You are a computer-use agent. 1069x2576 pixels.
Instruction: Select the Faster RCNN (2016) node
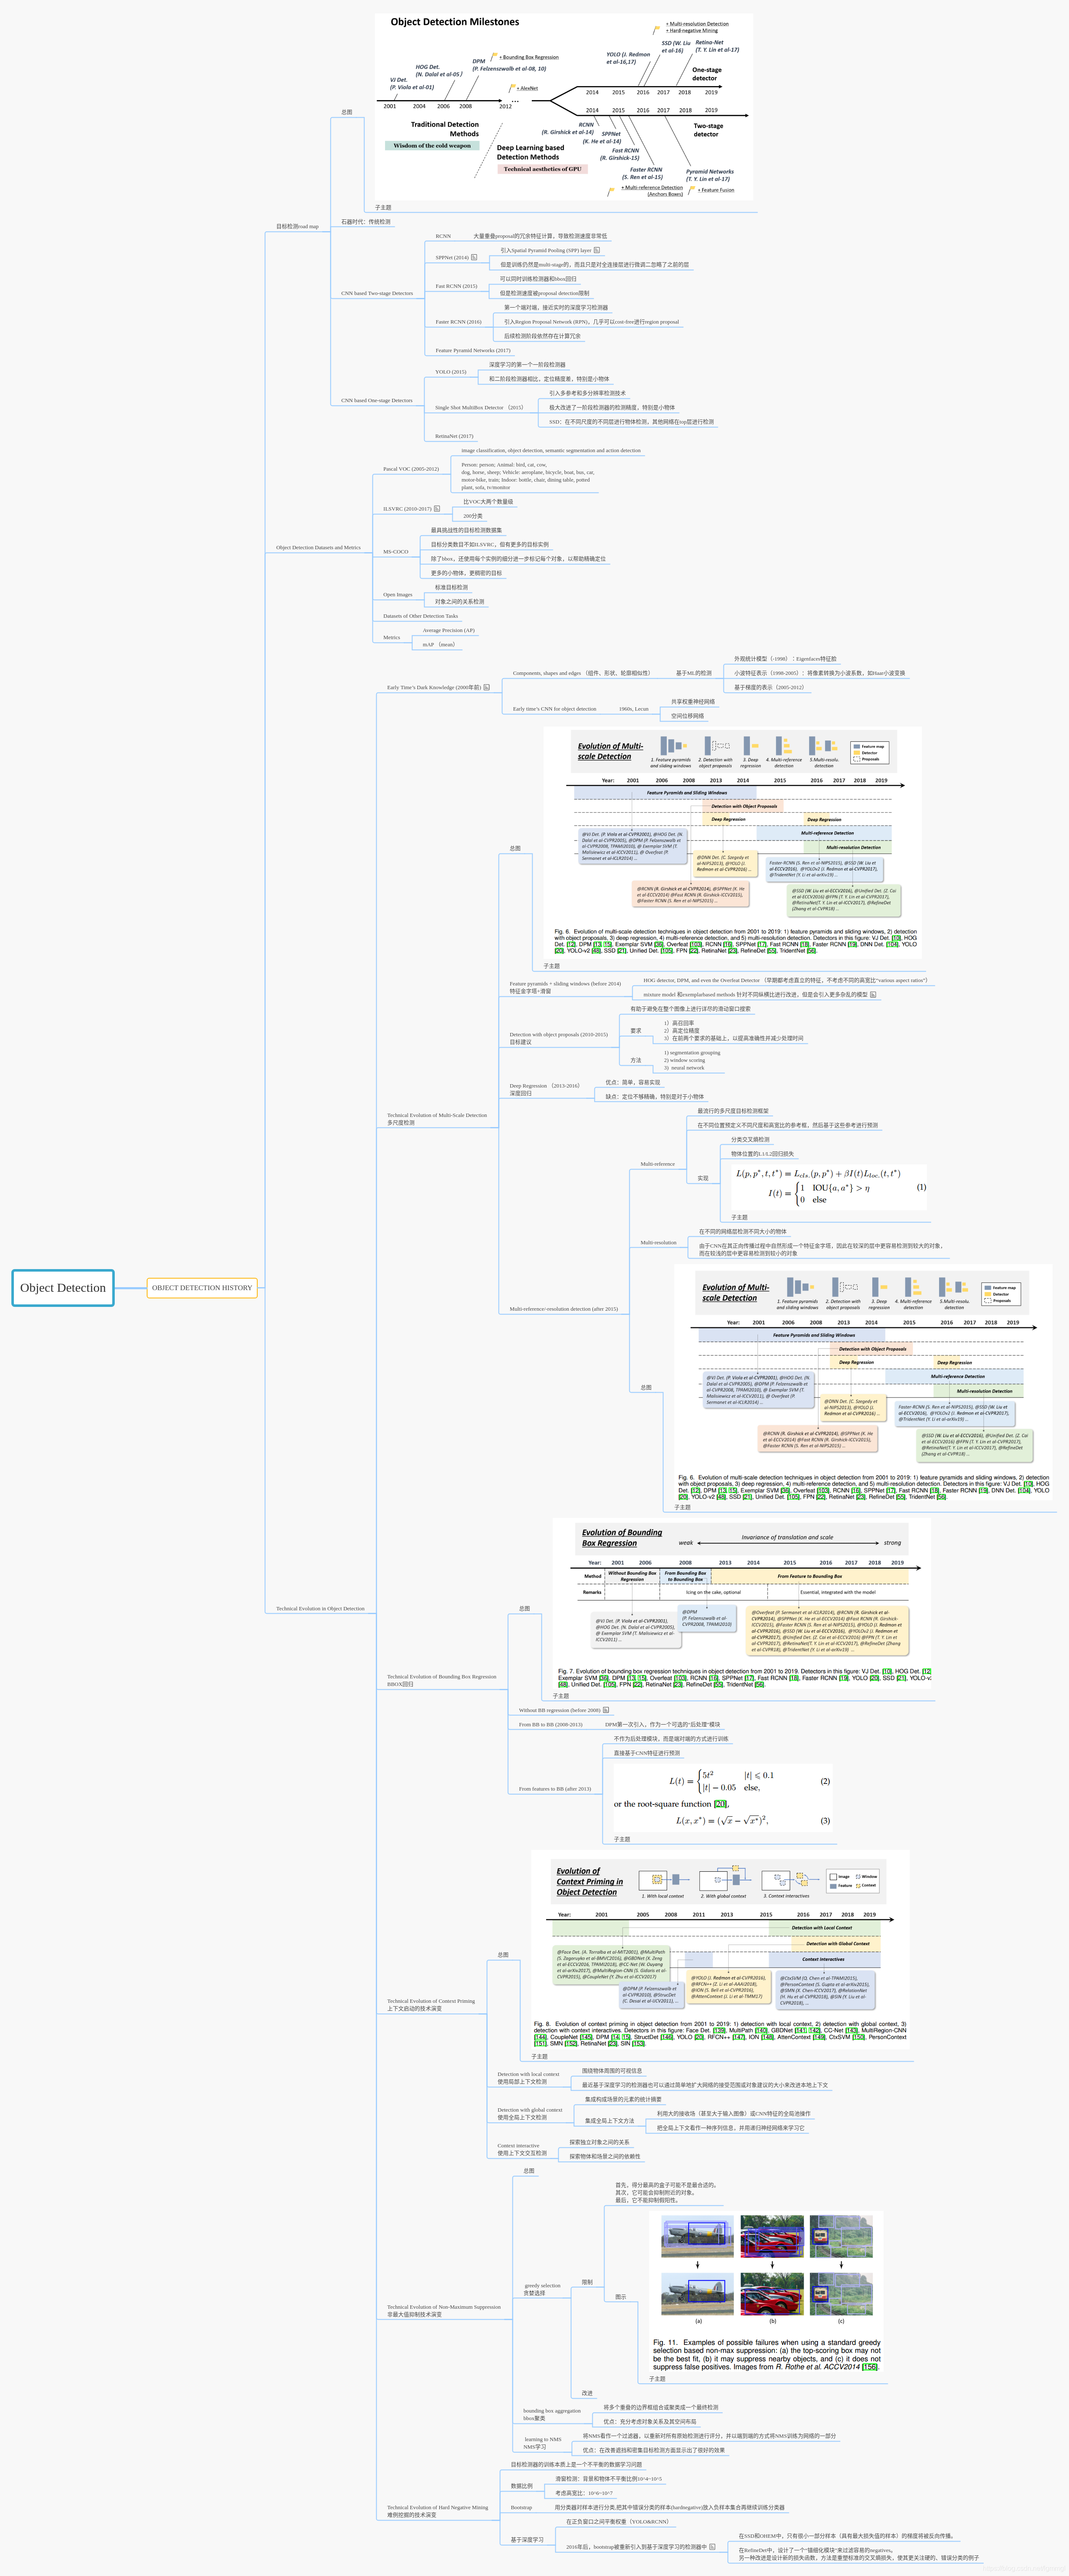(x=458, y=322)
